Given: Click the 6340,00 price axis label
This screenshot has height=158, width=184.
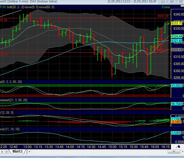Looking at the screenshot, I should [x=179, y=14].
